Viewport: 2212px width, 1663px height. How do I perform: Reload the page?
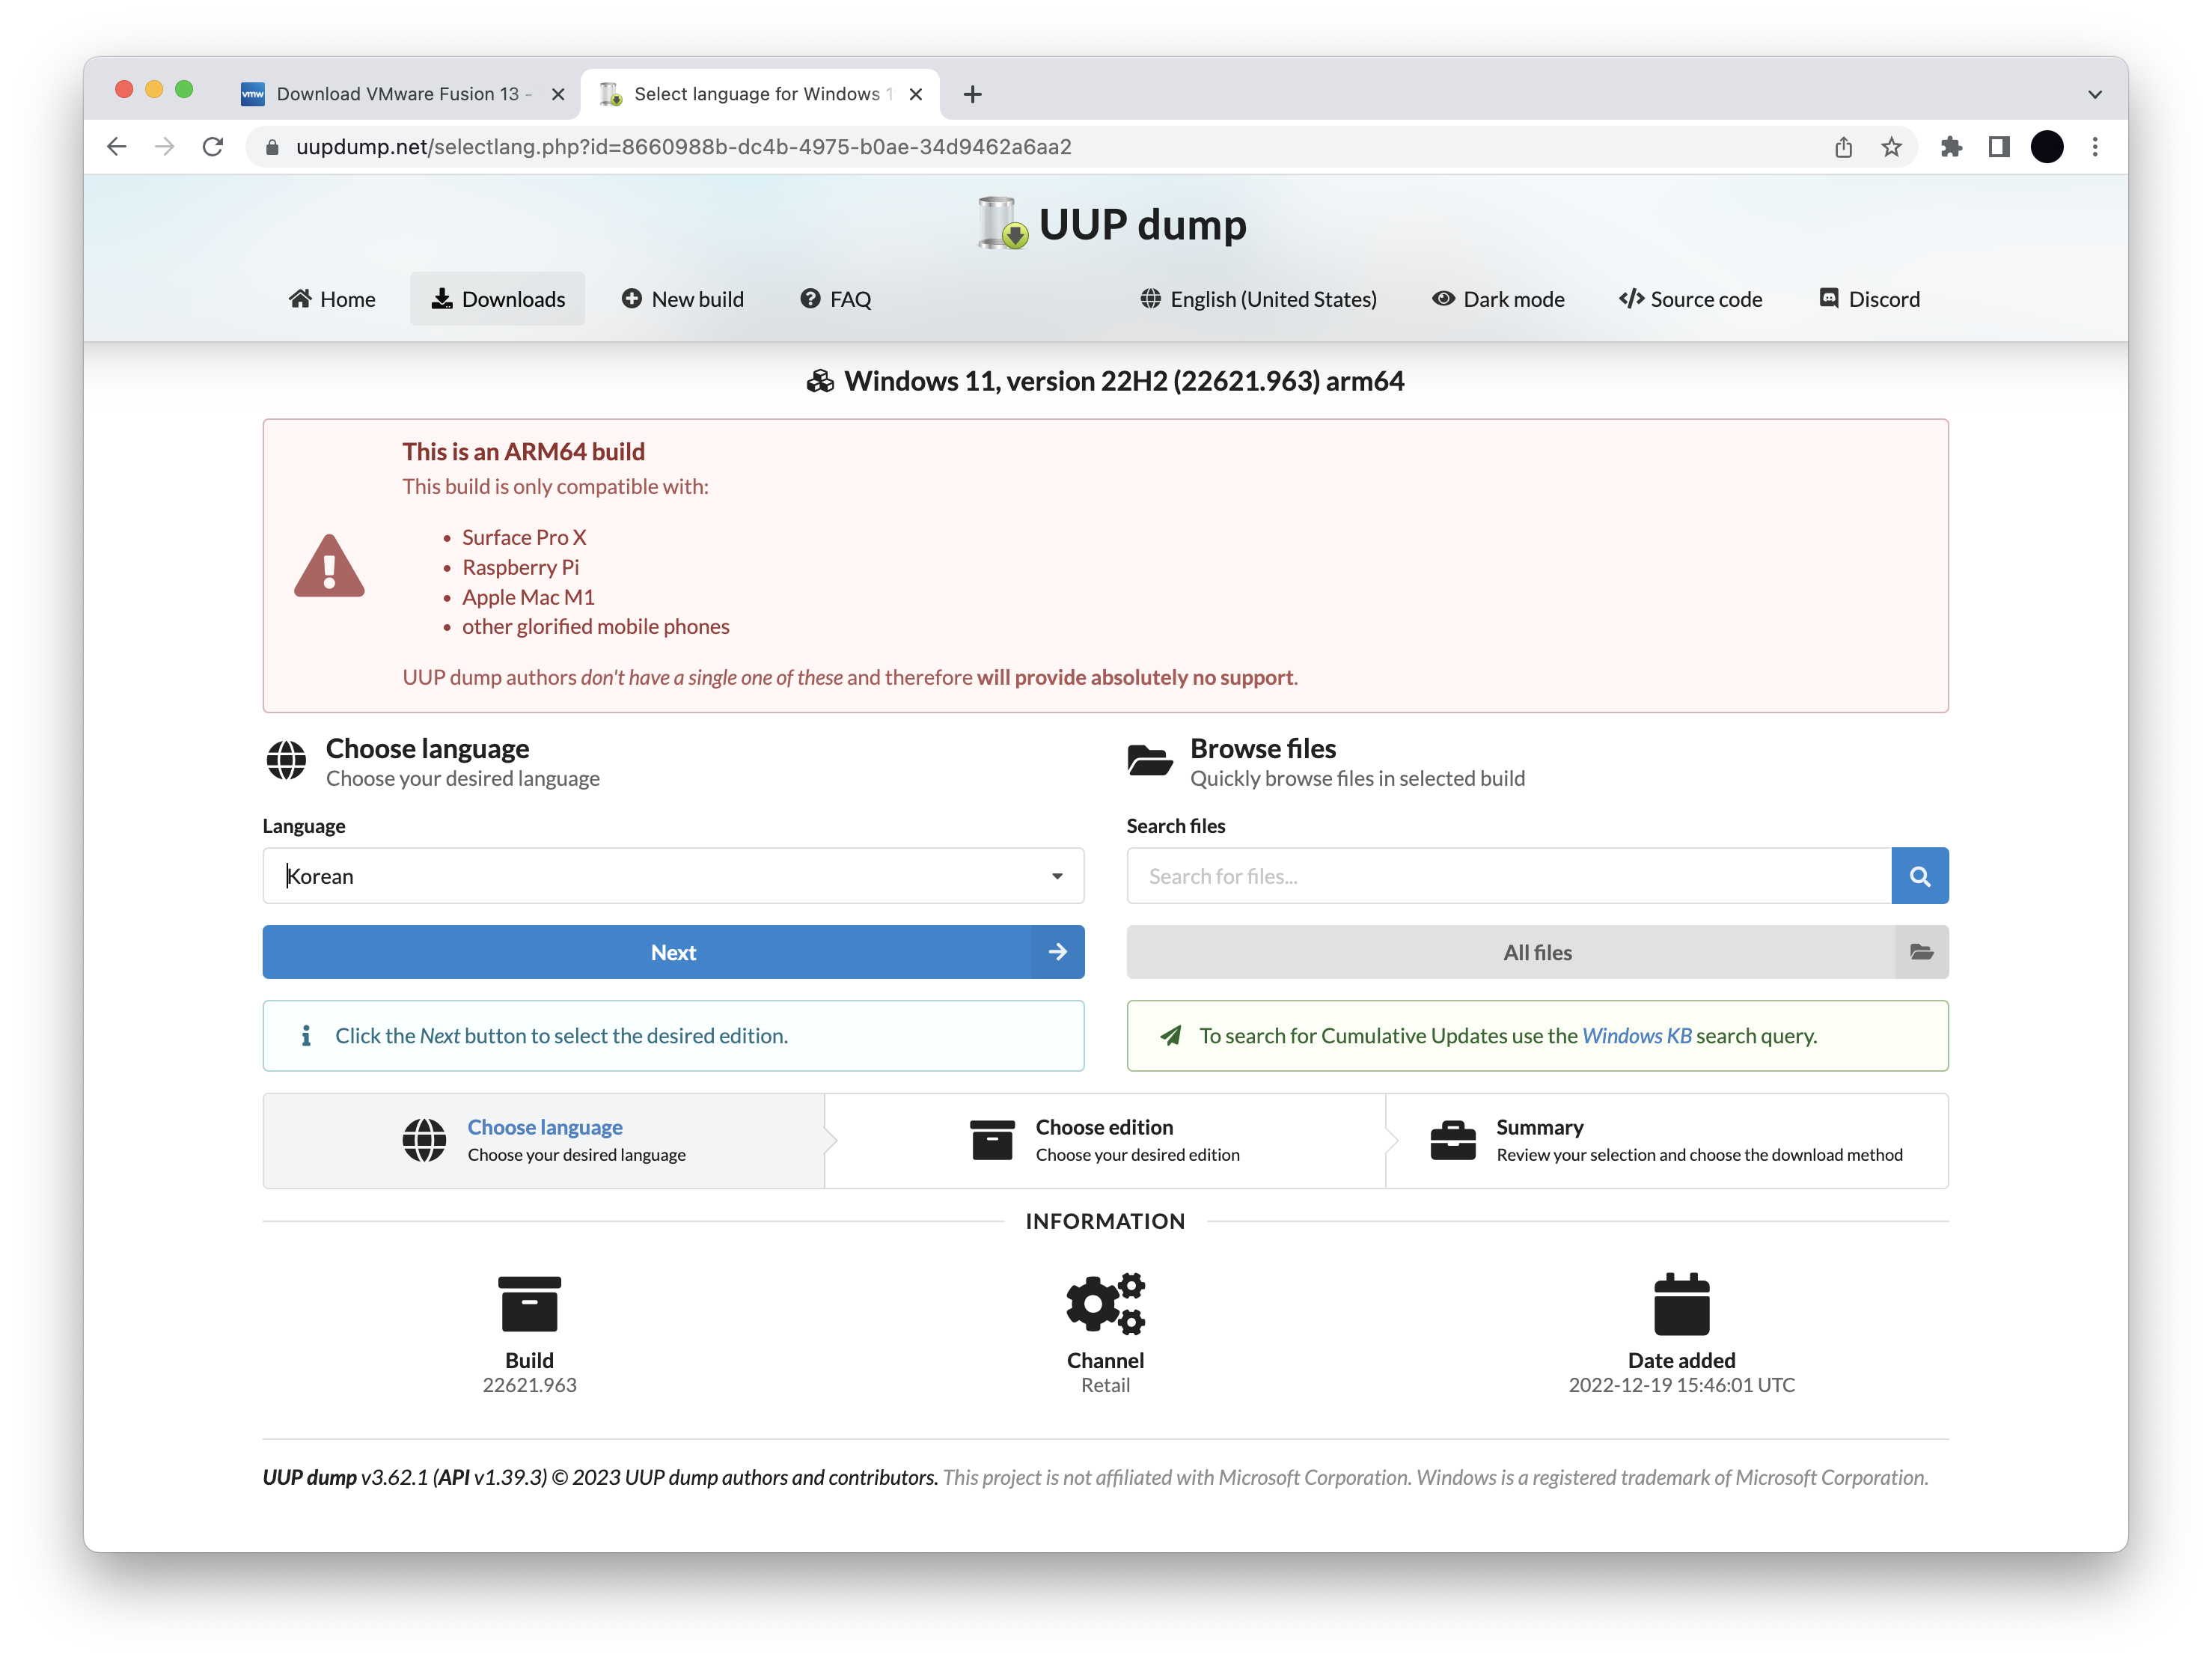pyautogui.click(x=213, y=147)
